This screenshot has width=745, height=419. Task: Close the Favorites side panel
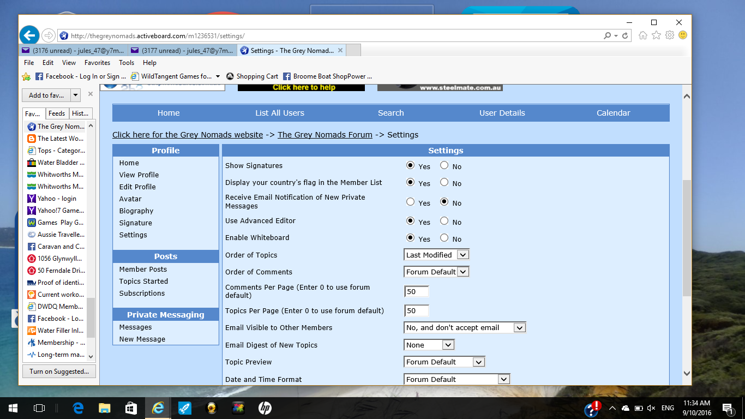coord(91,94)
